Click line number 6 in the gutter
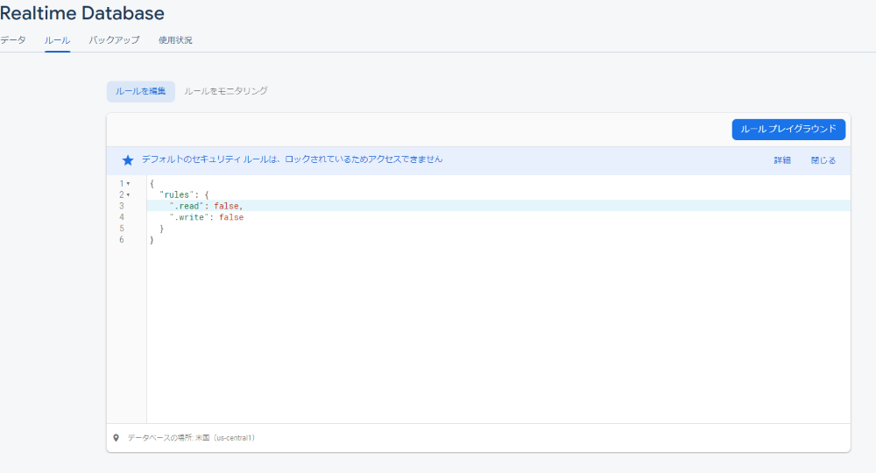The width and height of the screenshot is (876, 473). (x=122, y=240)
